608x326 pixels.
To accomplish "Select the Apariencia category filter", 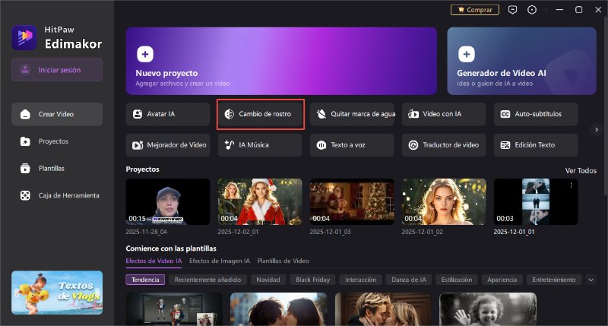I will (502, 280).
